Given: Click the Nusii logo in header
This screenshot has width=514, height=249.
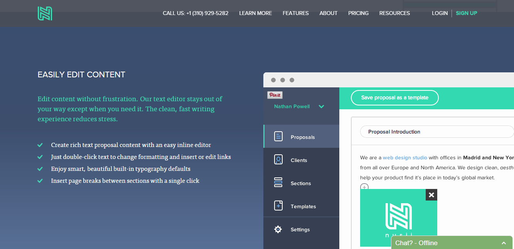Looking at the screenshot, I should click(x=45, y=13).
